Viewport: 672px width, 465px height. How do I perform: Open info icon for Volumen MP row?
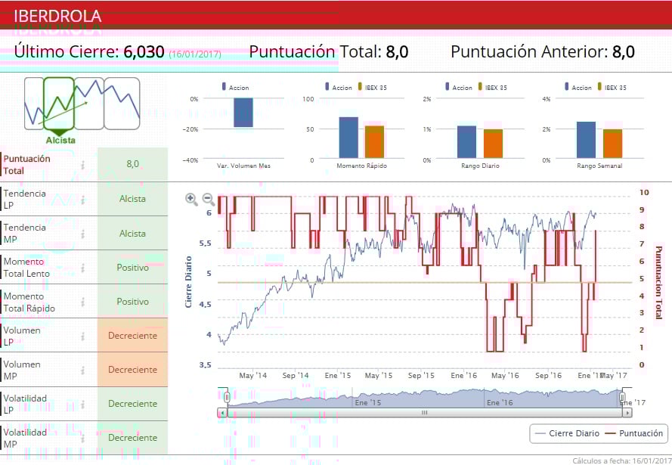click(x=82, y=370)
